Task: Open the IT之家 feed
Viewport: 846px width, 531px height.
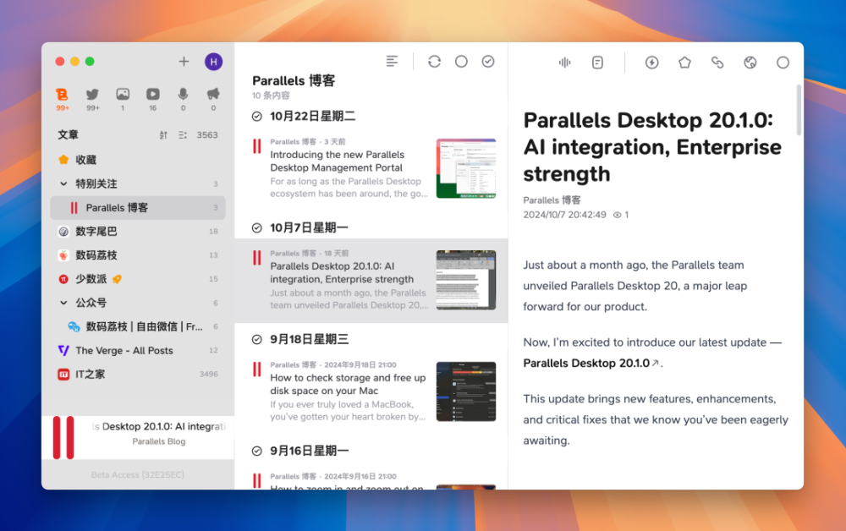Action: pyautogui.click(x=138, y=374)
